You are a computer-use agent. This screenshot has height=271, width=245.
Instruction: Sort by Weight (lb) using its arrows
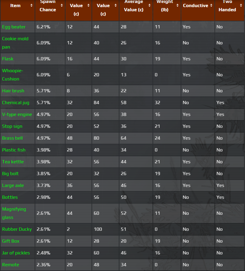tap(177, 5)
